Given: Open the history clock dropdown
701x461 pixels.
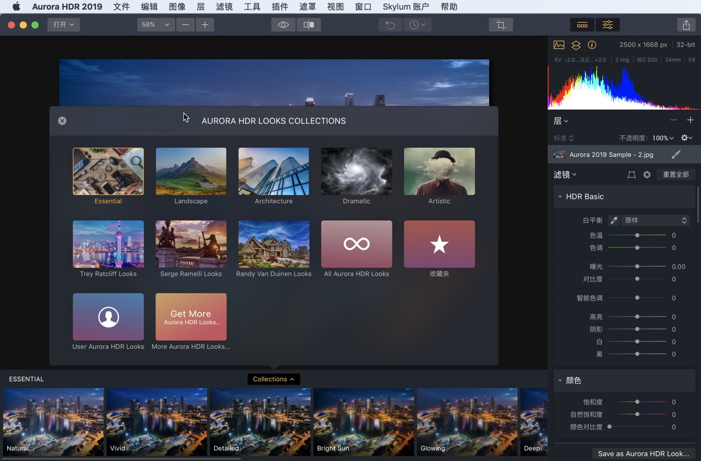Looking at the screenshot, I should pyautogui.click(x=417, y=25).
